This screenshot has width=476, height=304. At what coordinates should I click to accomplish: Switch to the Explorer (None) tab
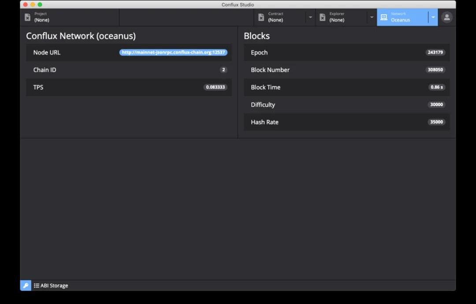pyautogui.click(x=341, y=17)
